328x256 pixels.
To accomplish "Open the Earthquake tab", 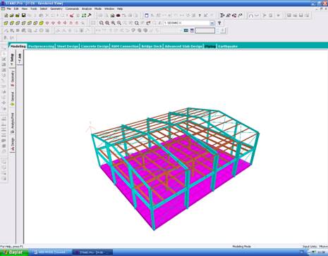I will coord(228,46).
